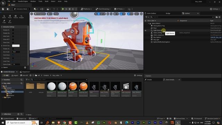Screen dimensions: 222x125
Task: Click the Import button in Content Browser
Action: (x=15, y=76)
